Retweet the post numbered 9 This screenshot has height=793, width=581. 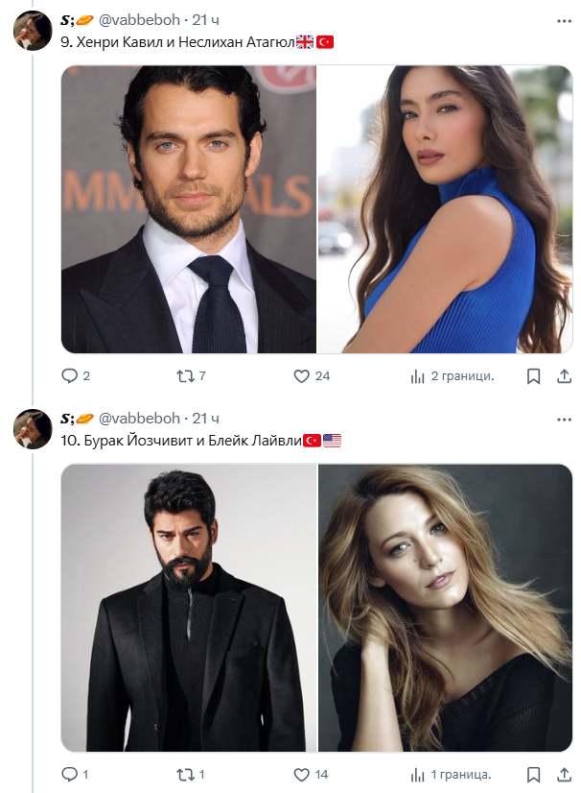coord(186,376)
